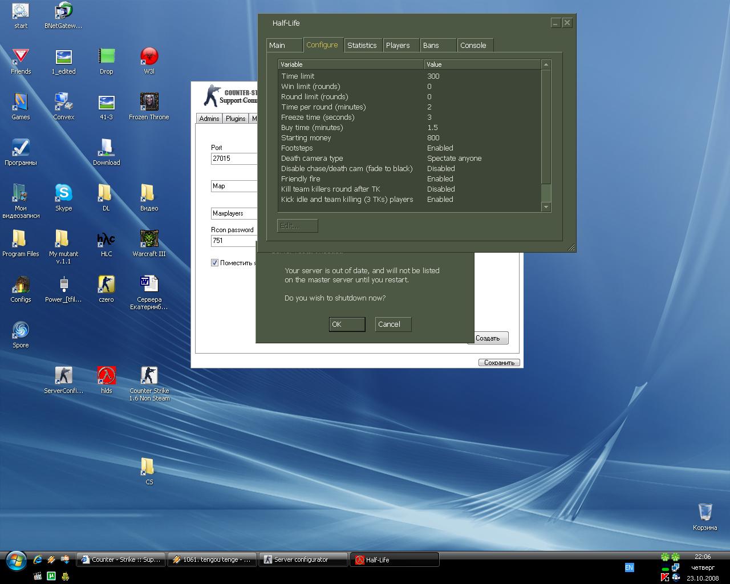
Task: Sort by the Variable column header
Action: [351, 64]
